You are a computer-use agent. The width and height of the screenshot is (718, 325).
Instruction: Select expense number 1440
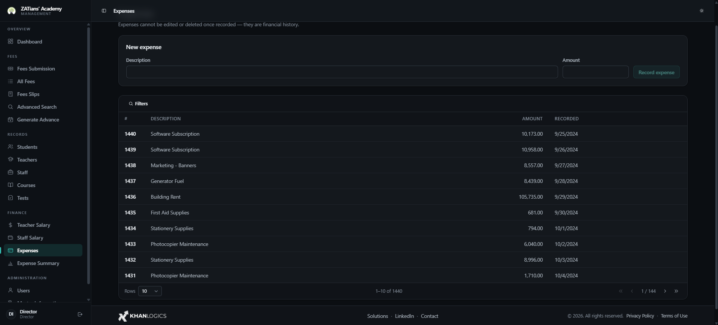(x=130, y=134)
